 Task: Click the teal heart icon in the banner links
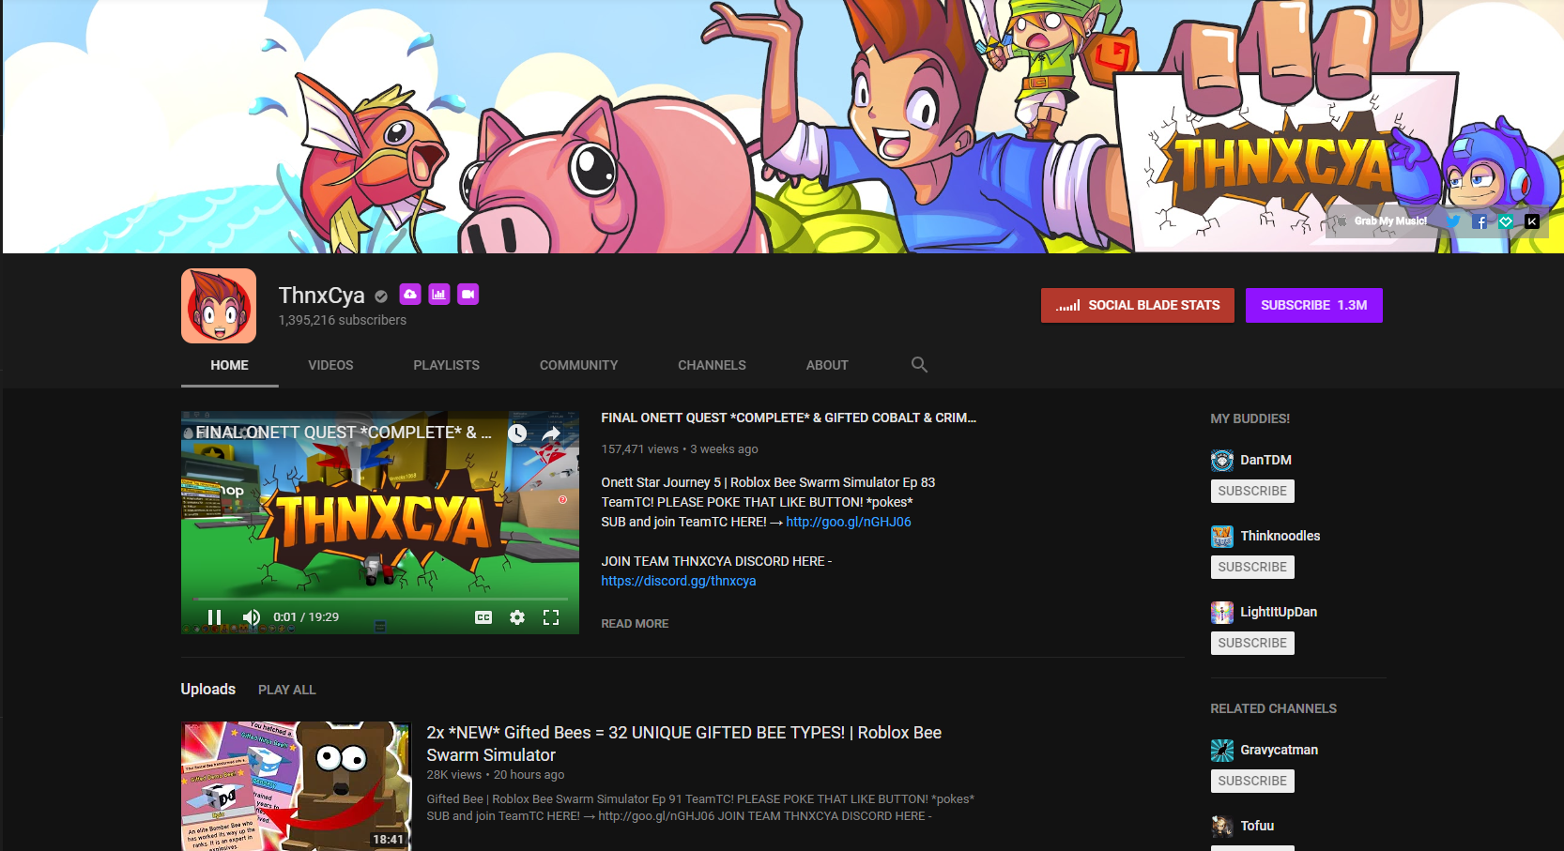(1506, 221)
